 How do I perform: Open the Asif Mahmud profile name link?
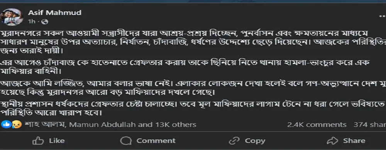(x=55, y=12)
